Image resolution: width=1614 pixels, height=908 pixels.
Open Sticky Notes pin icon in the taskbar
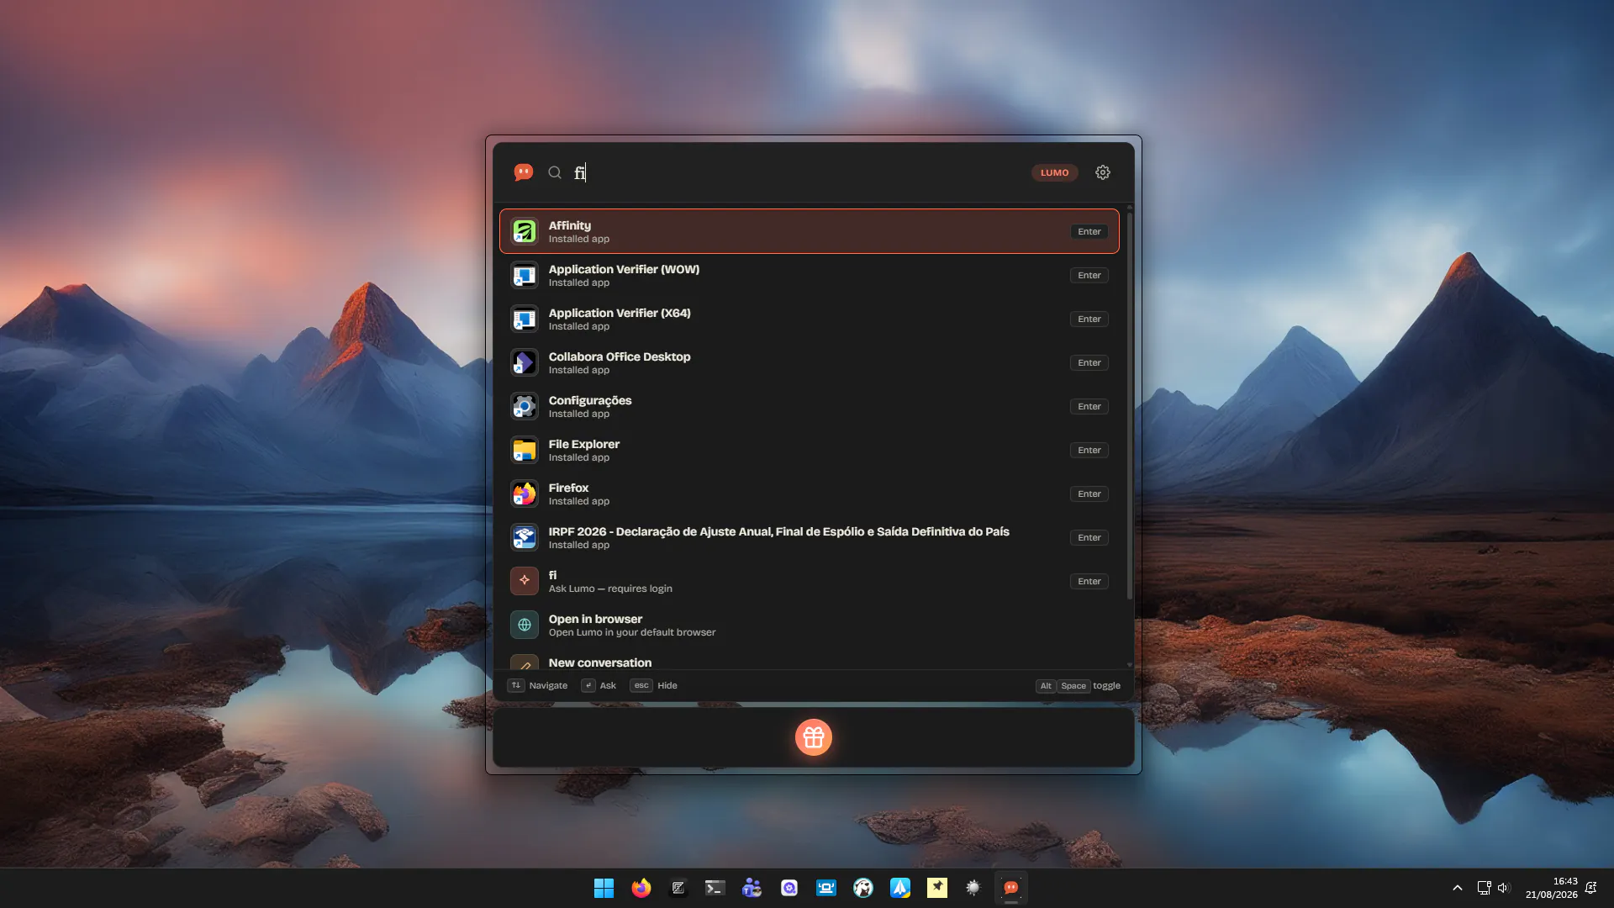pos(937,888)
